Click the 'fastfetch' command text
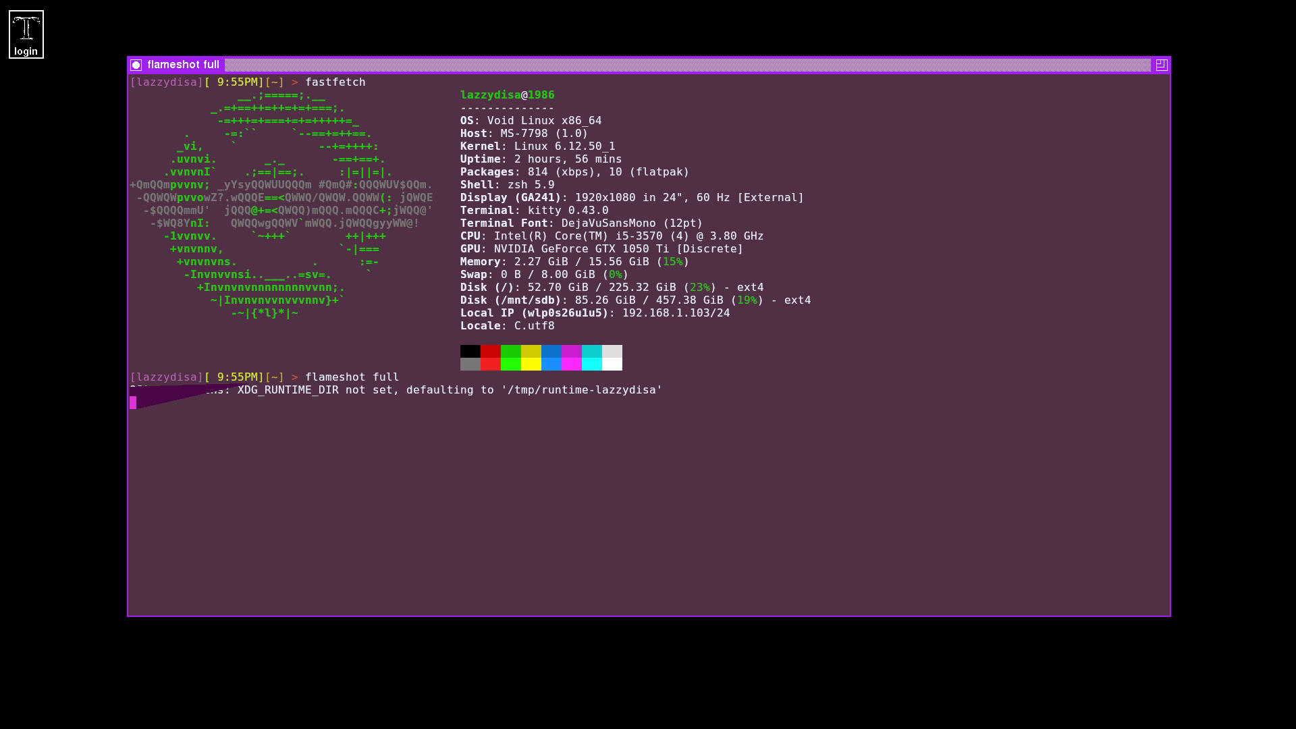Image resolution: width=1296 pixels, height=729 pixels. 335,82
